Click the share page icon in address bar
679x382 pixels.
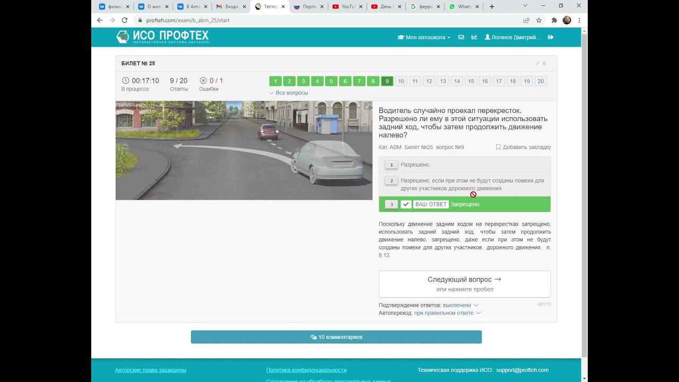526,20
